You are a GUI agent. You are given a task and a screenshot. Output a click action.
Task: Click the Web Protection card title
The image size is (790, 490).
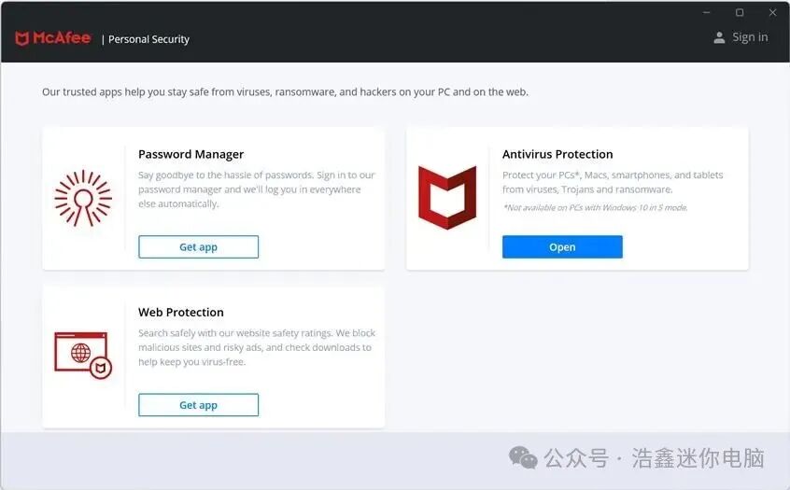(181, 313)
